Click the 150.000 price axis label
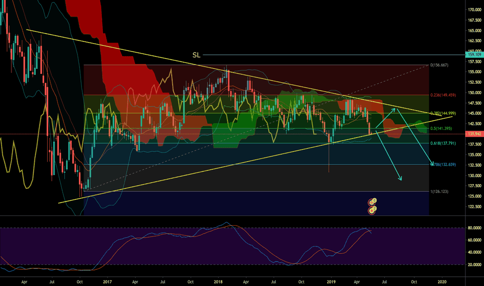 click(475, 93)
